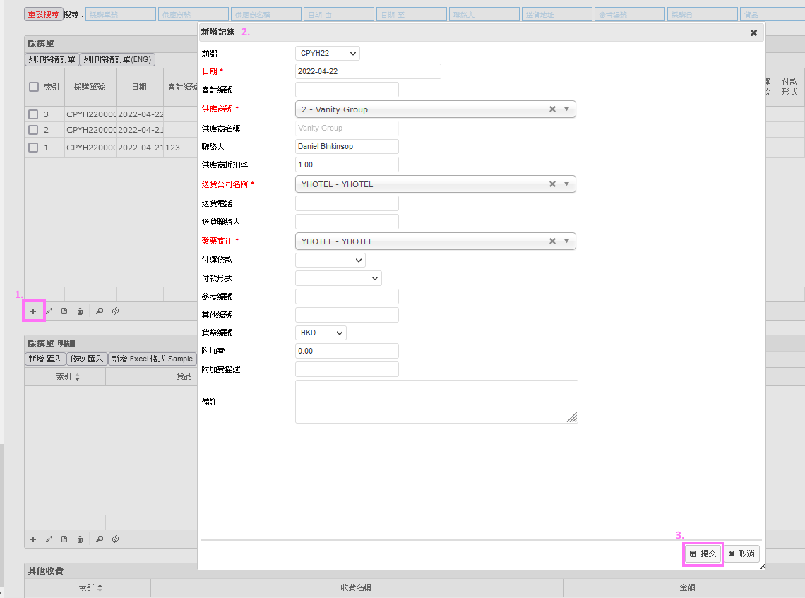The image size is (805, 598).
Task: Close the 新增記錄 dialog with the X
Action: point(753,32)
